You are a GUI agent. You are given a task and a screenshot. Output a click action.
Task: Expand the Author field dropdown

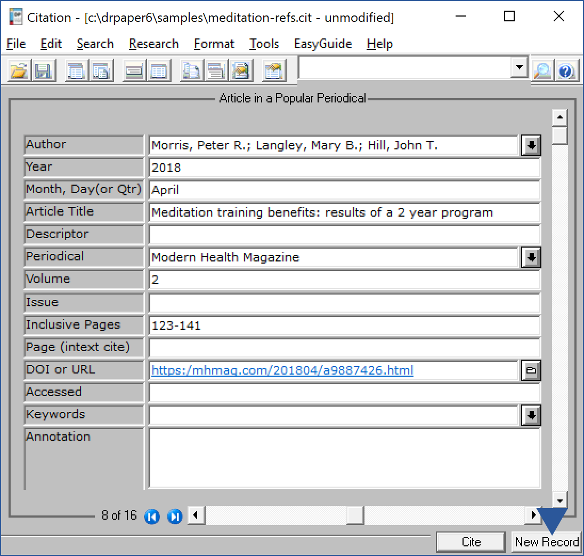point(531,145)
